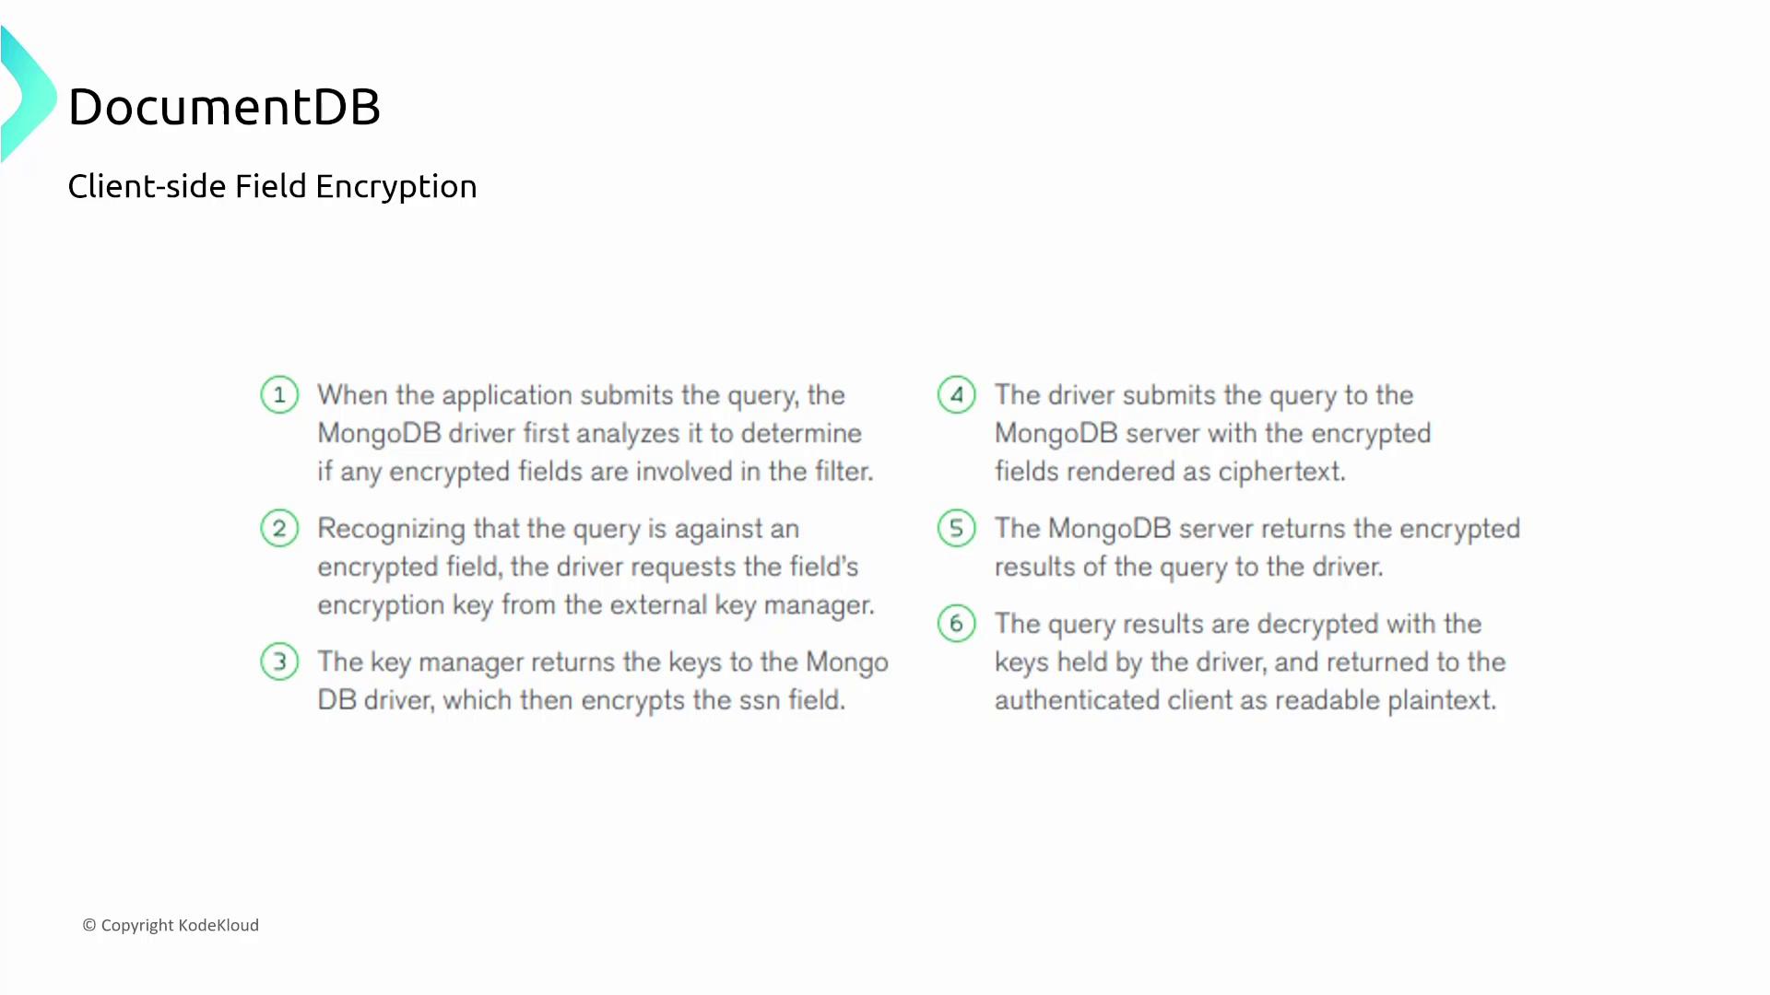Click the Copyright KodeKloud footer text

pyautogui.click(x=171, y=925)
